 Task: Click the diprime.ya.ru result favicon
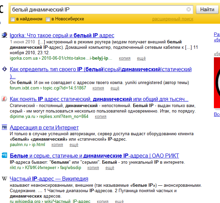click(x=4, y=99)
